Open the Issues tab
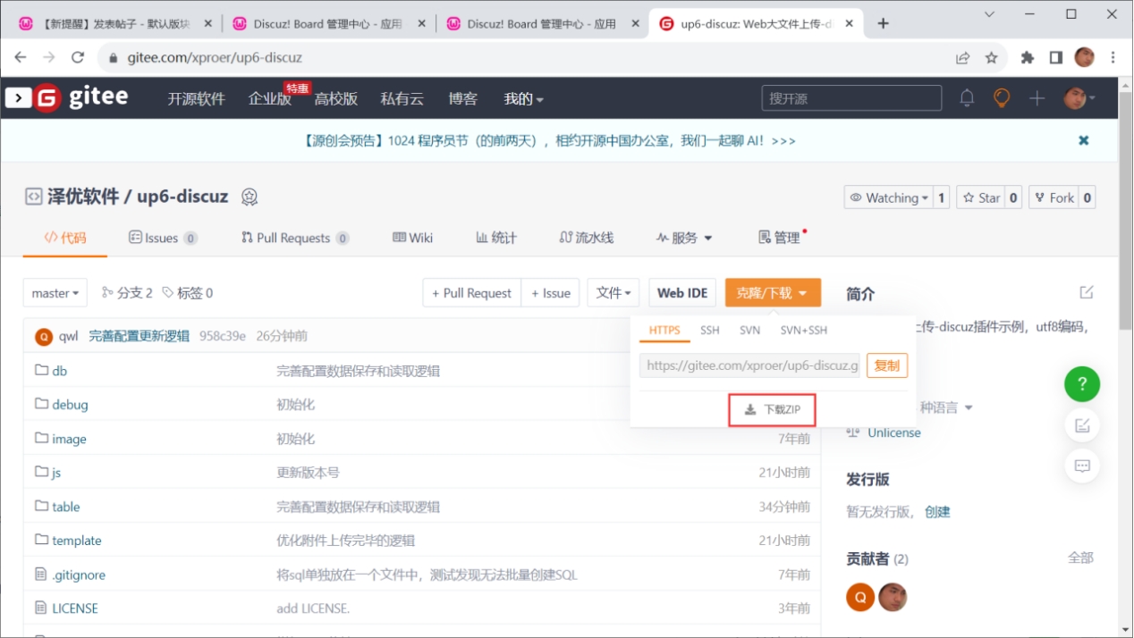 click(x=163, y=238)
